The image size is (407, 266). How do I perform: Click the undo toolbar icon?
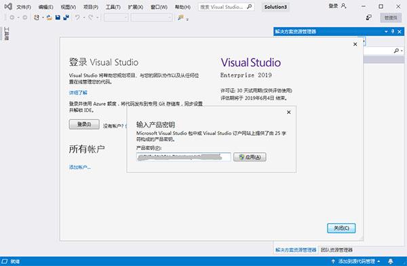77,18
